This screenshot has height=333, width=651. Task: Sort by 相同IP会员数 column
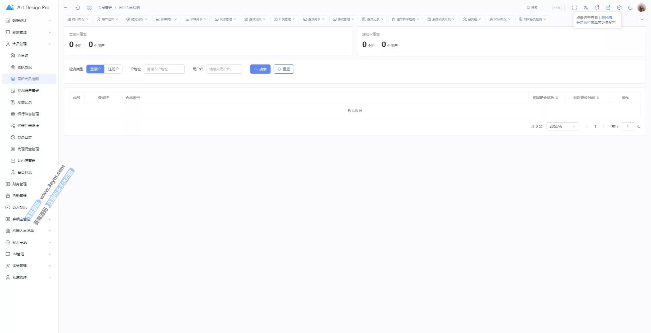[545, 98]
